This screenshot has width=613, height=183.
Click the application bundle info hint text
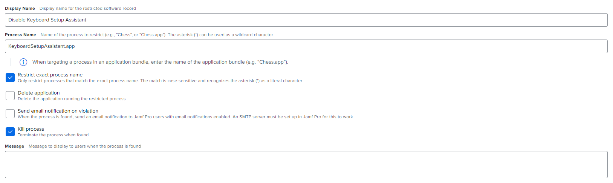pos(160,62)
